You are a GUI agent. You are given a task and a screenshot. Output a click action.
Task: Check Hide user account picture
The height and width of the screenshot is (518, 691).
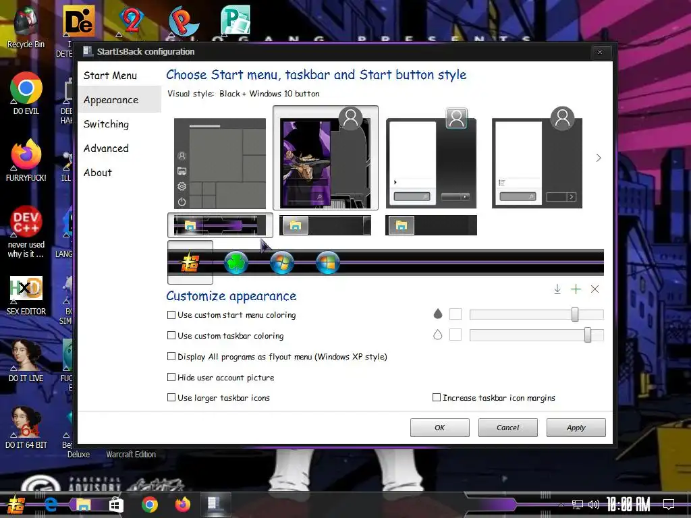click(171, 378)
